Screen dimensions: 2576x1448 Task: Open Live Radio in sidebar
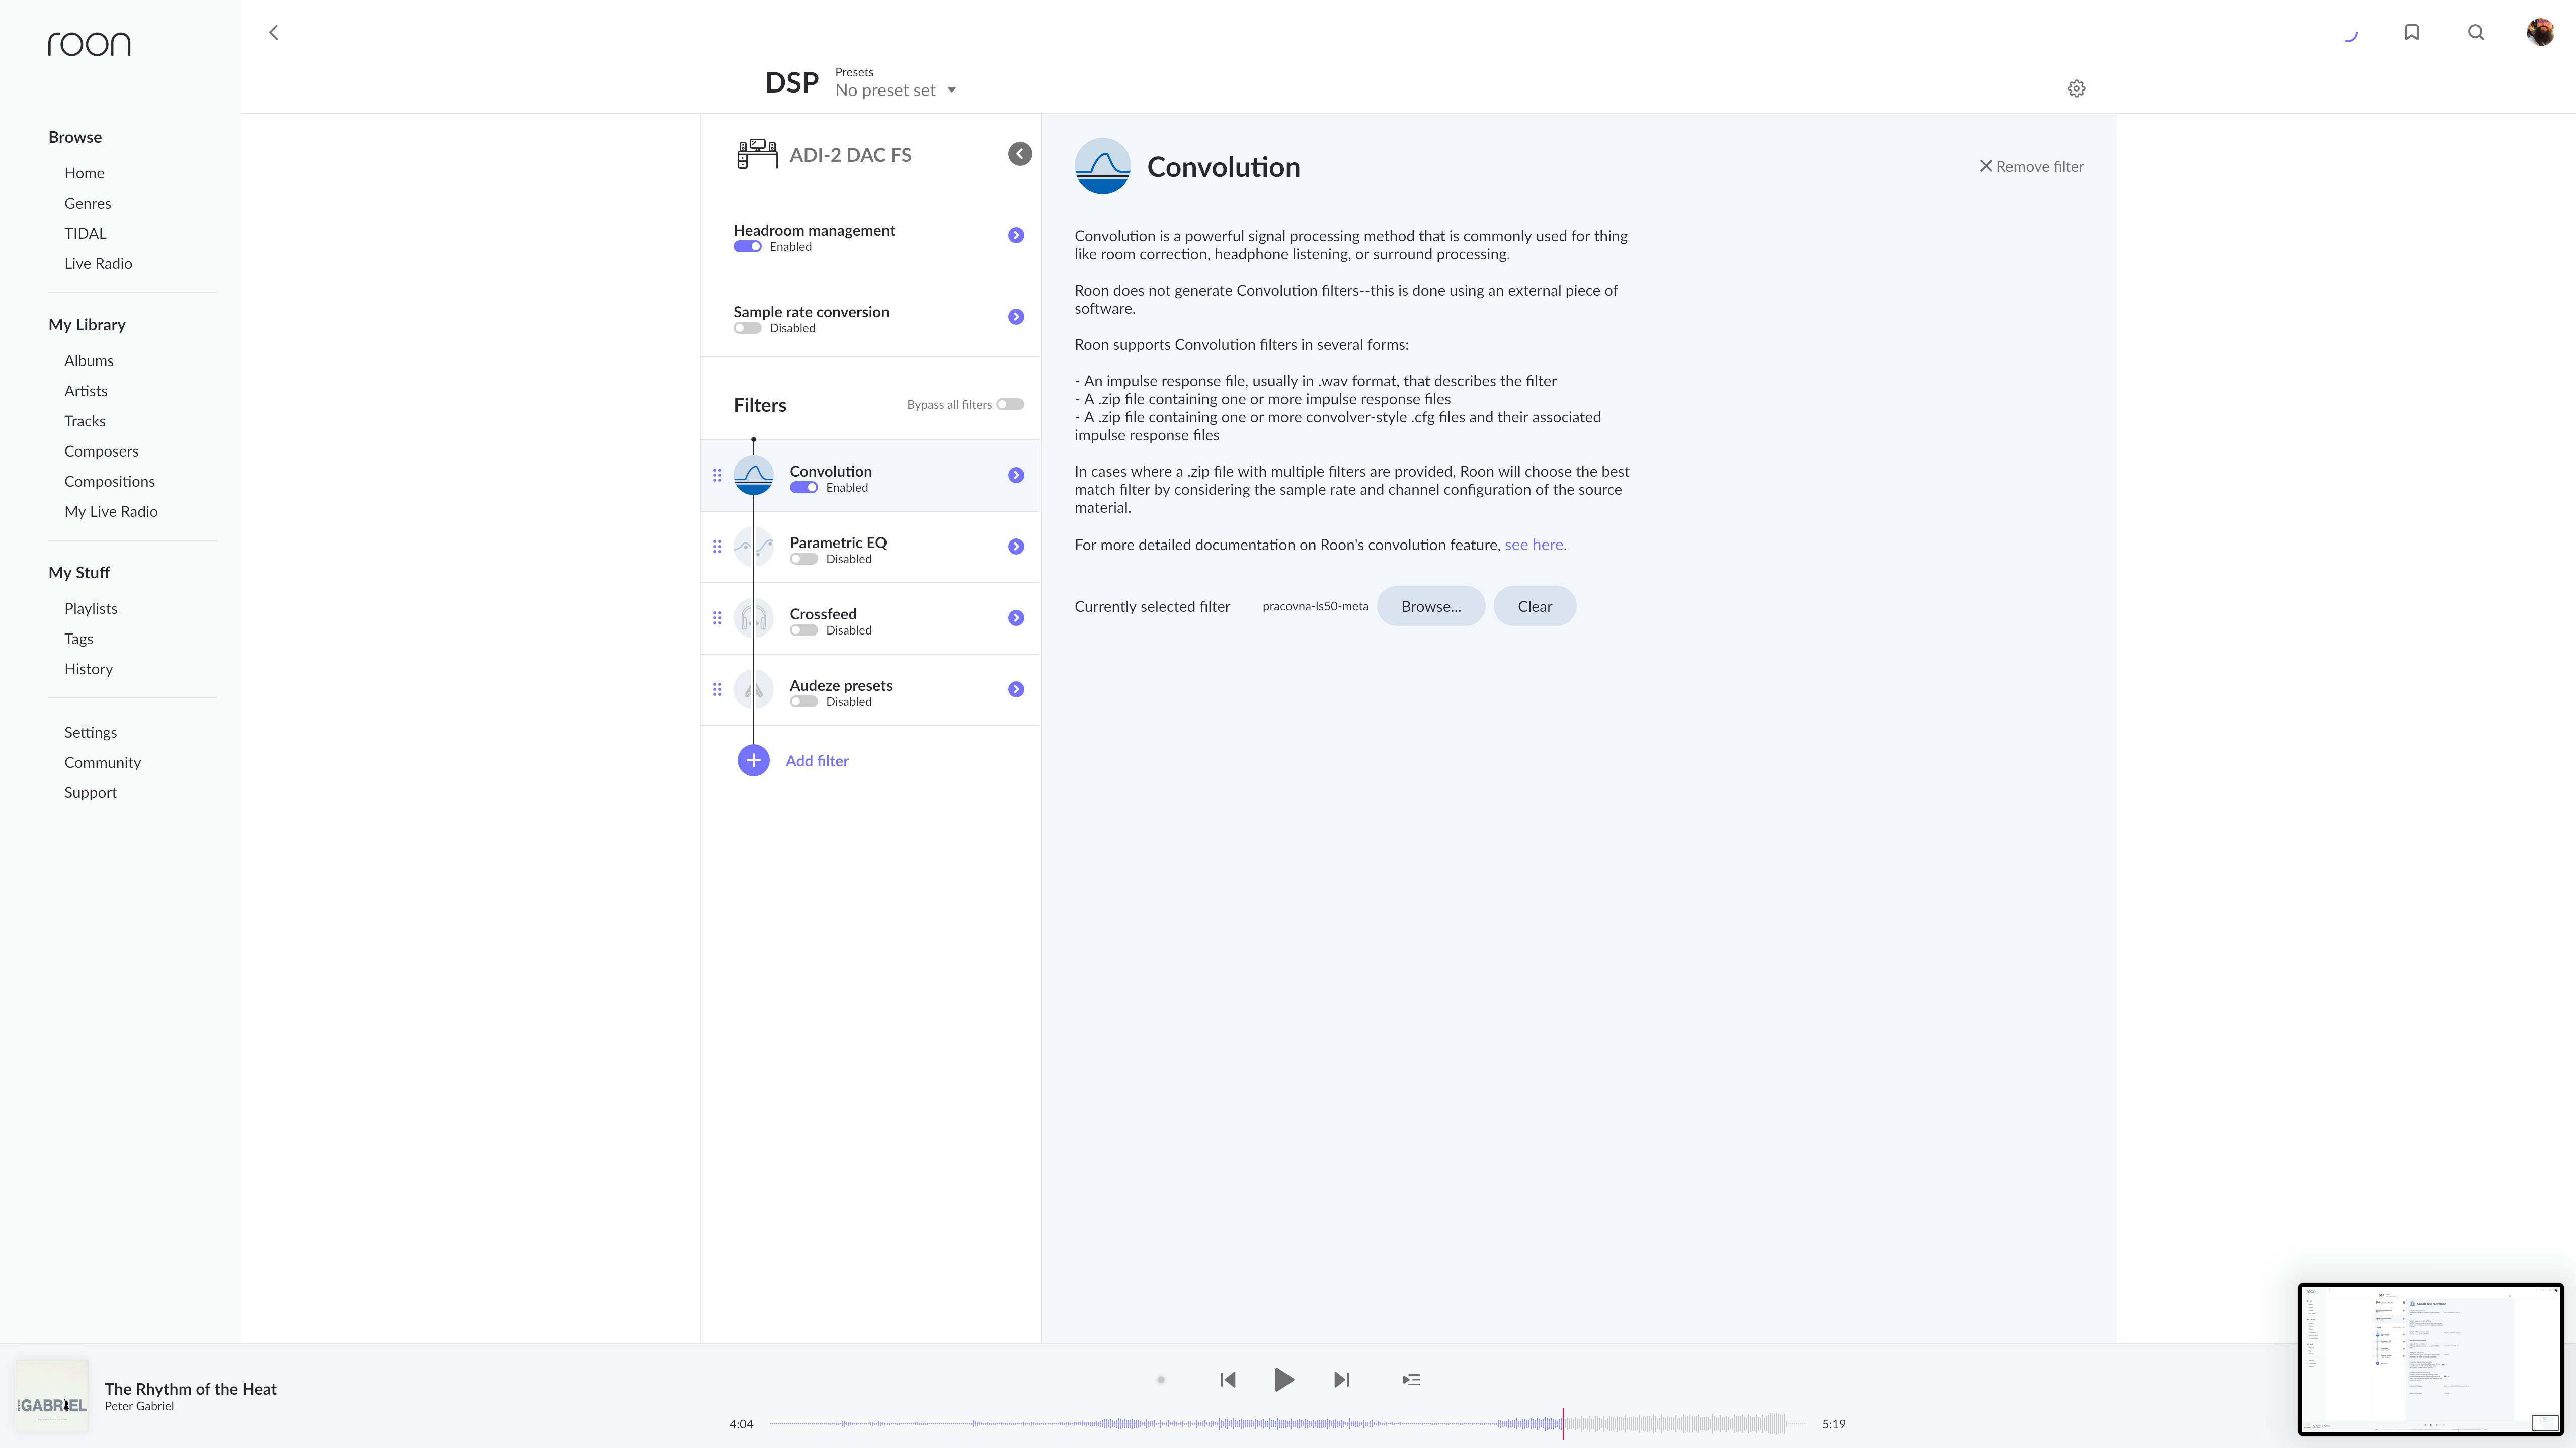pos(98,264)
